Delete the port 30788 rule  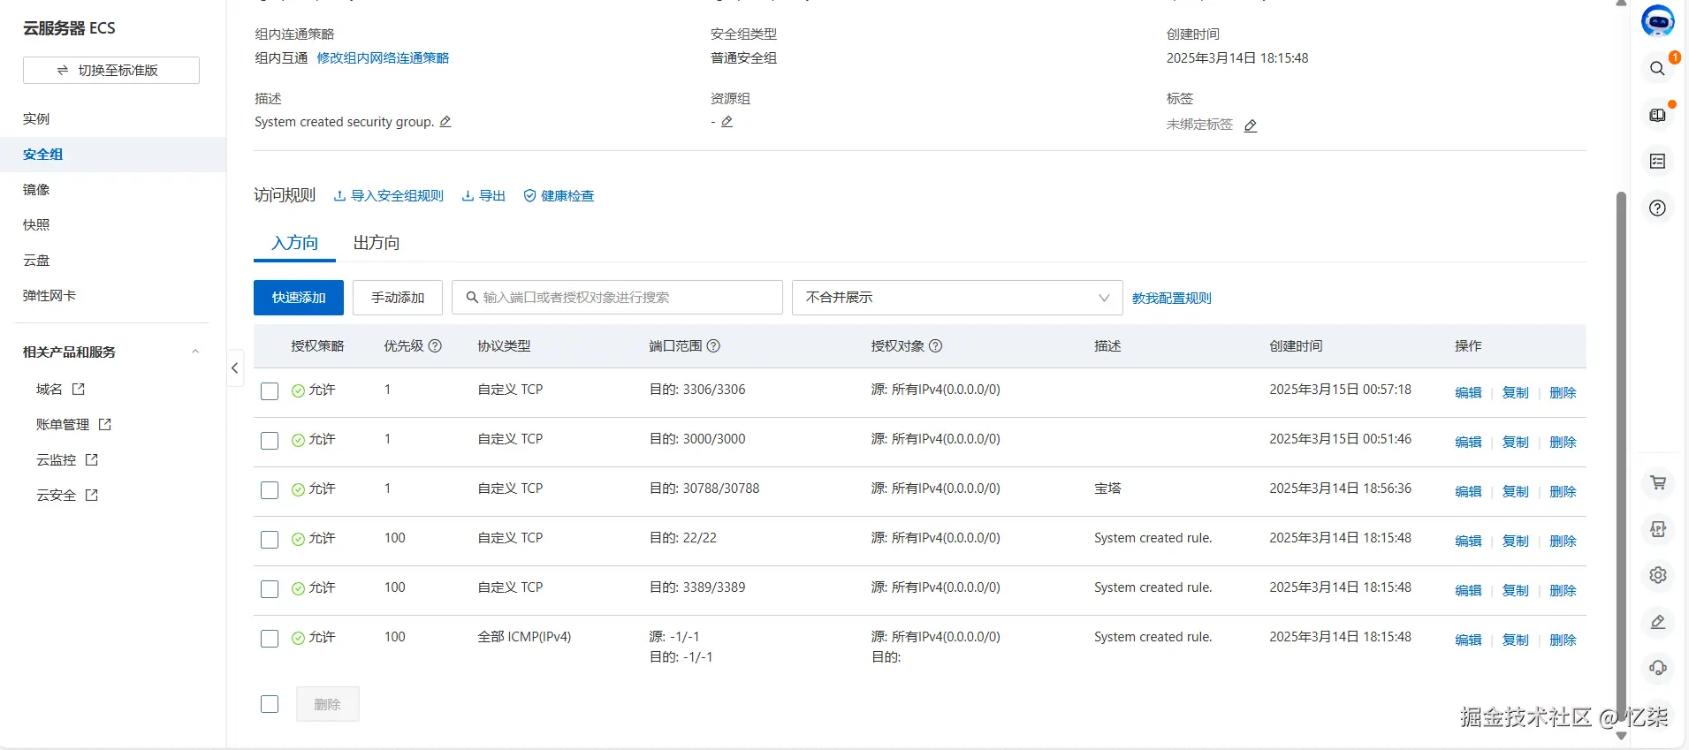[1563, 491]
